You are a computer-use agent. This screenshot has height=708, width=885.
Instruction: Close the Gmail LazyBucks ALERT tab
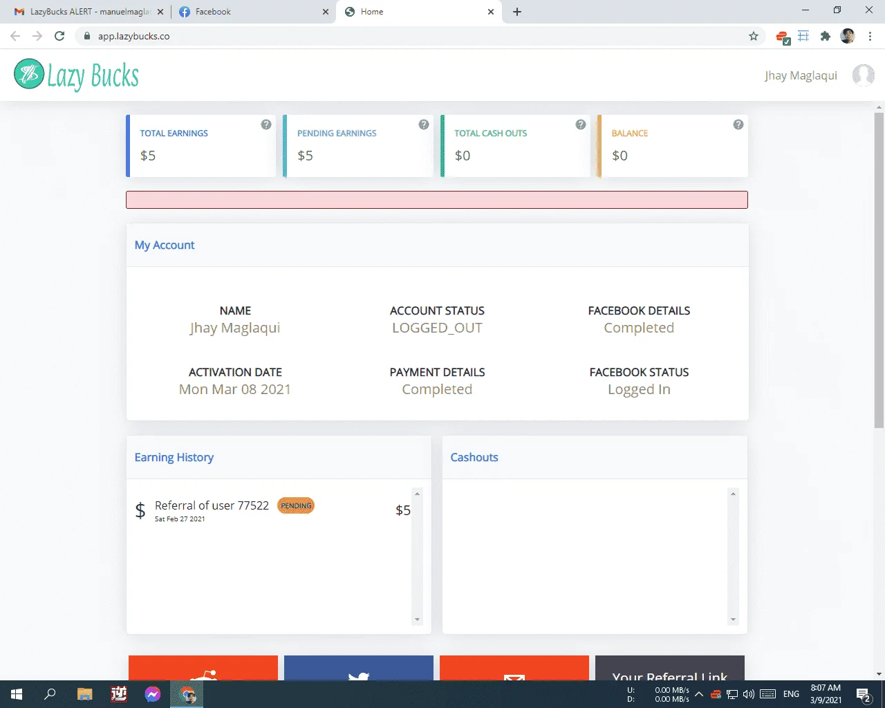click(x=160, y=12)
